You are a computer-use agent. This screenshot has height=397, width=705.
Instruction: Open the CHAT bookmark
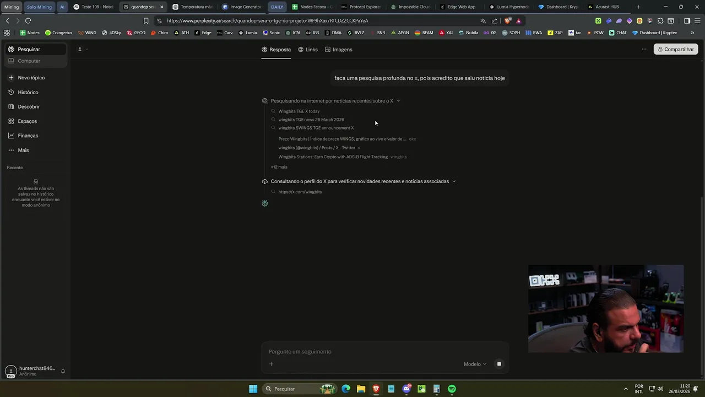click(x=617, y=33)
